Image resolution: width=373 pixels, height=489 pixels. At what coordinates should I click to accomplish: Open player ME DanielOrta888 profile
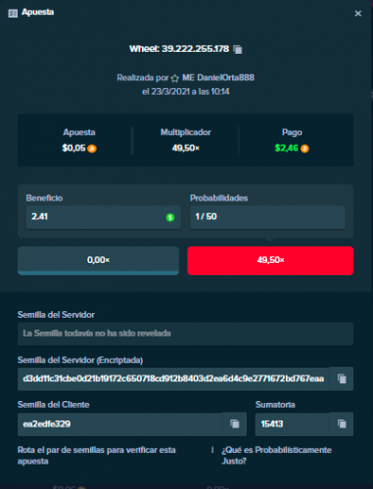click(218, 77)
